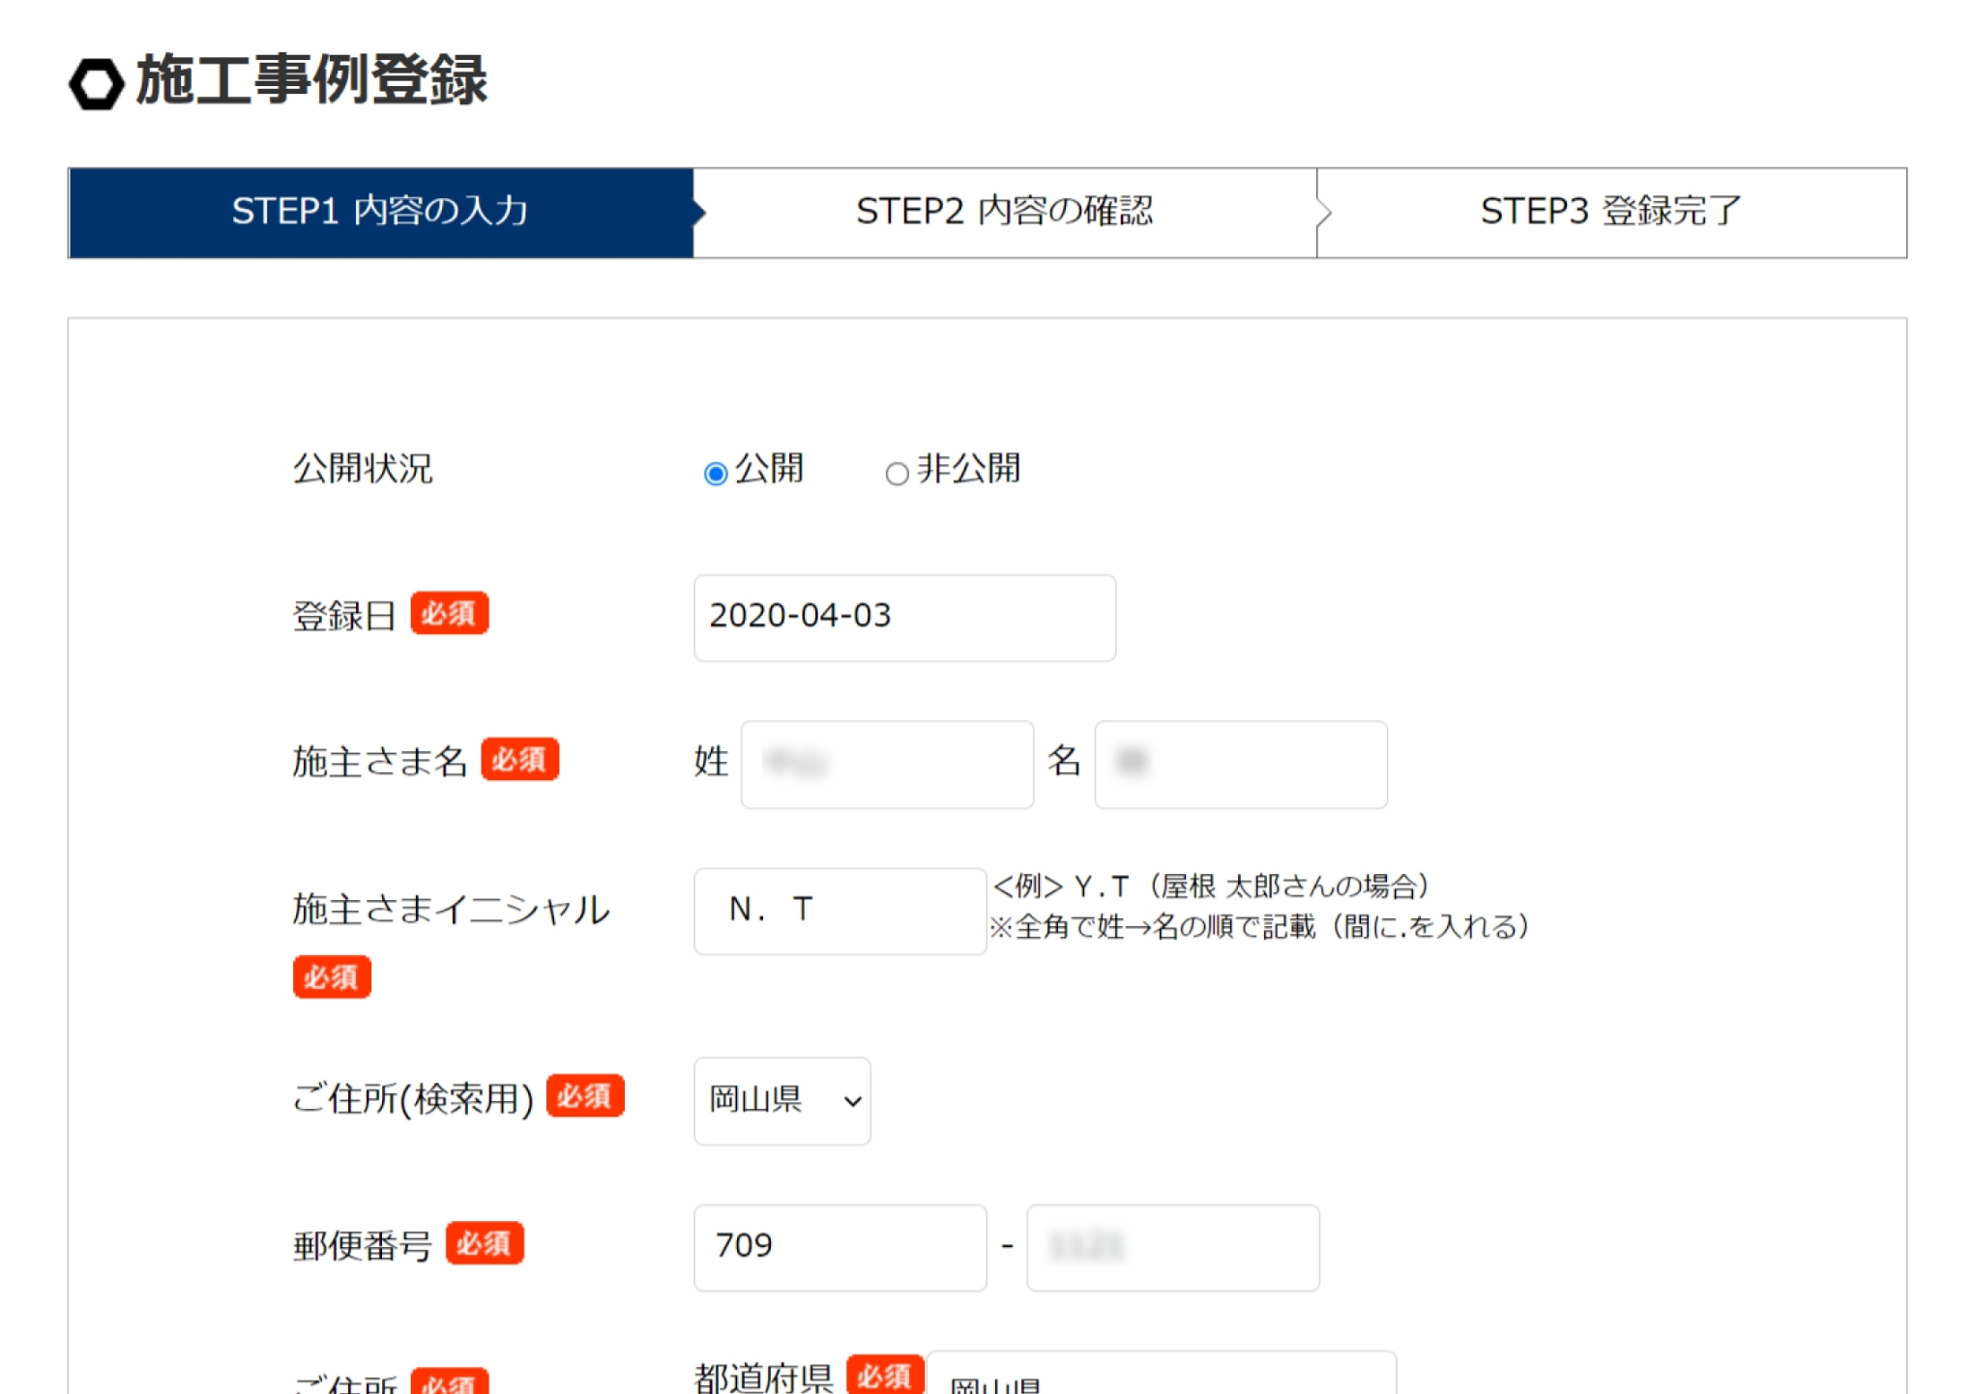Click the 必須 badge beside ご住所(検索用)
Screen dimensions: 1976x1394
pyautogui.click(x=584, y=1096)
